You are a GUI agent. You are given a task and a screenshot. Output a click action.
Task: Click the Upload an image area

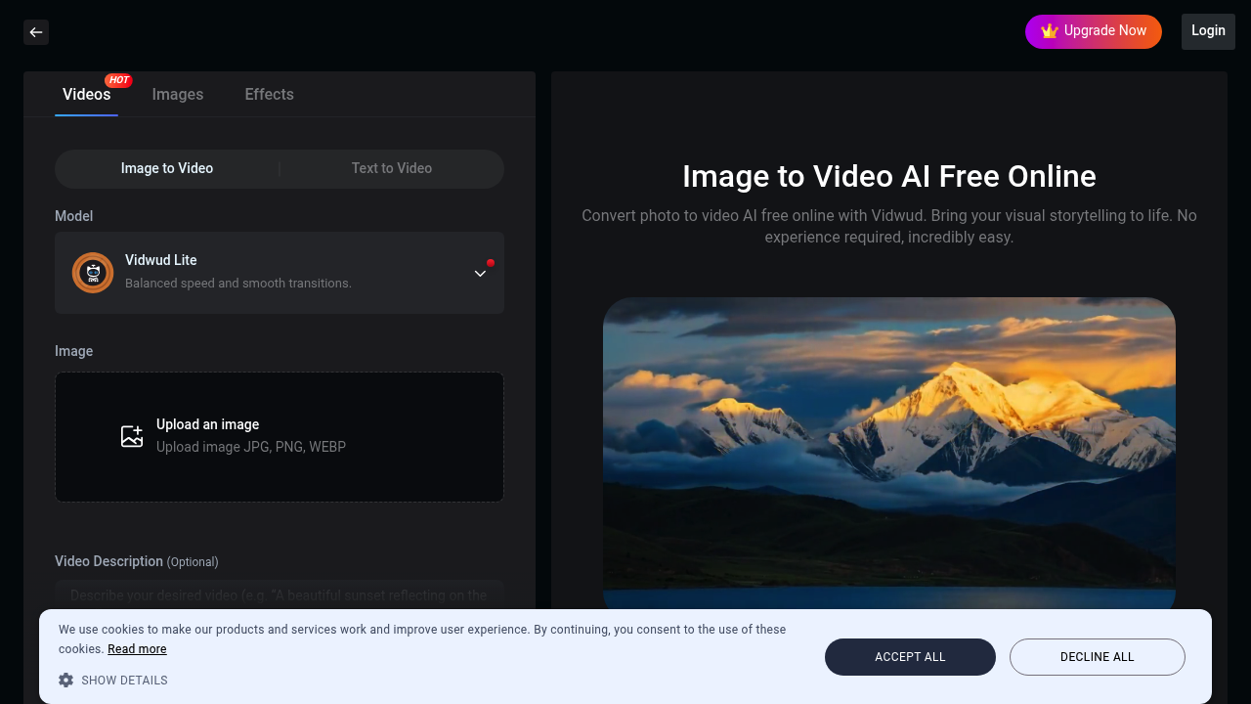280,436
